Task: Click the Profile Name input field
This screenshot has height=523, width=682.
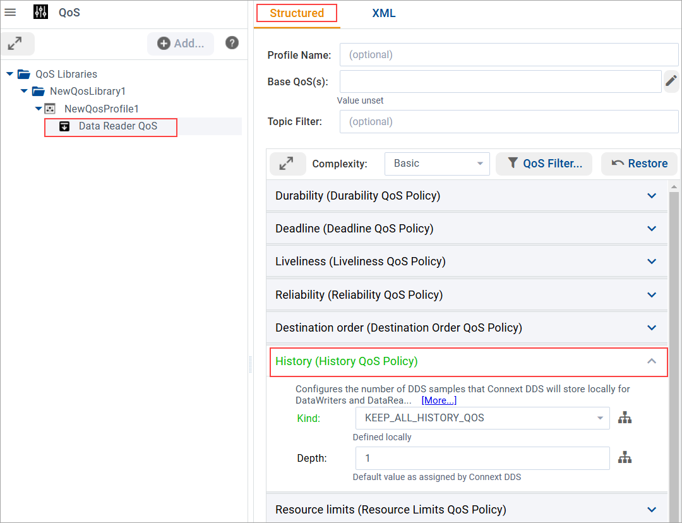Action: [509, 54]
